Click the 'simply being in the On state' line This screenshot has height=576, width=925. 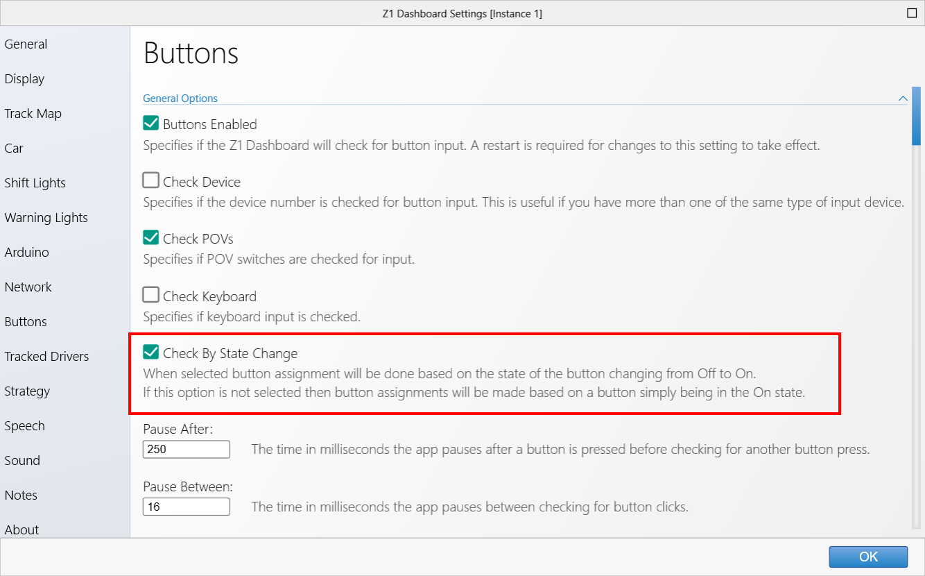pyautogui.click(x=474, y=392)
